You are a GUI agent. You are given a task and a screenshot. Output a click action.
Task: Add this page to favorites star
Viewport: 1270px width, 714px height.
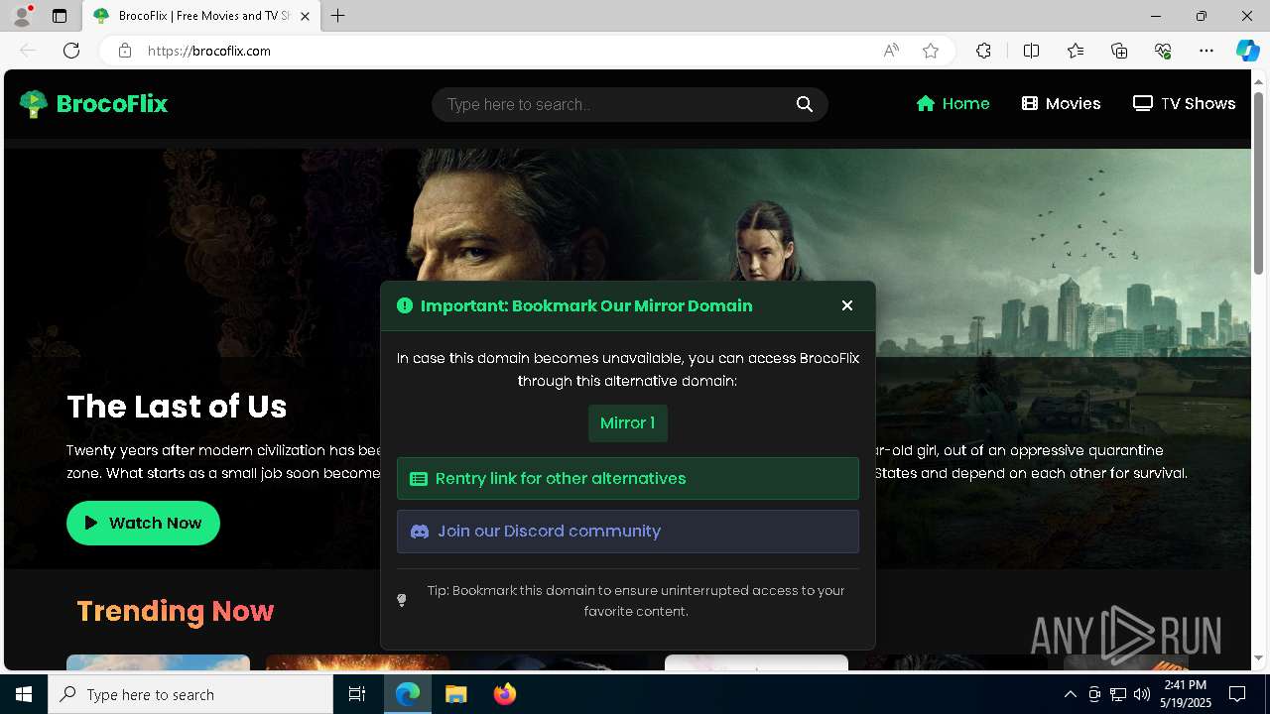[x=931, y=51]
